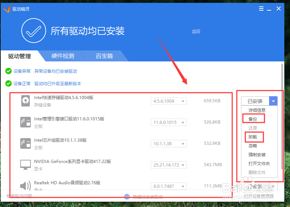Select 卸载 from the dropdown menu
The height and width of the screenshot is (207, 290).
pyautogui.click(x=253, y=137)
